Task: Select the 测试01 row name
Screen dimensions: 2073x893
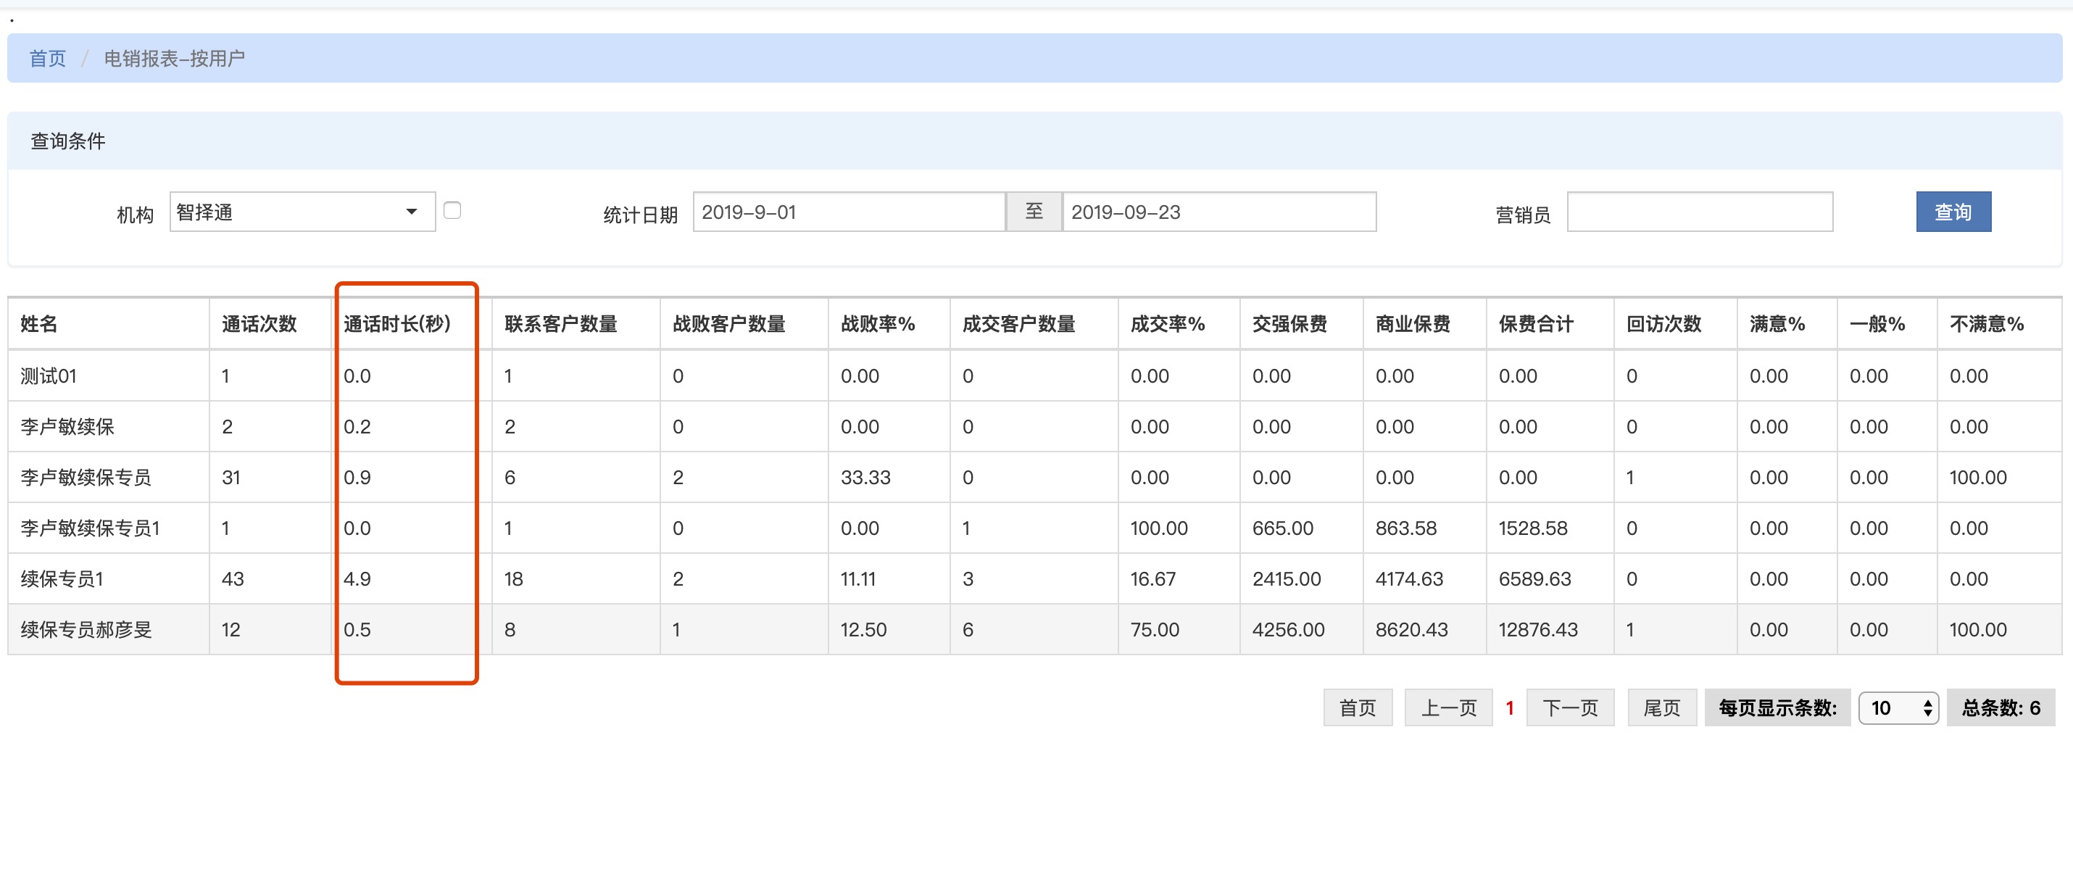Action: point(49,376)
